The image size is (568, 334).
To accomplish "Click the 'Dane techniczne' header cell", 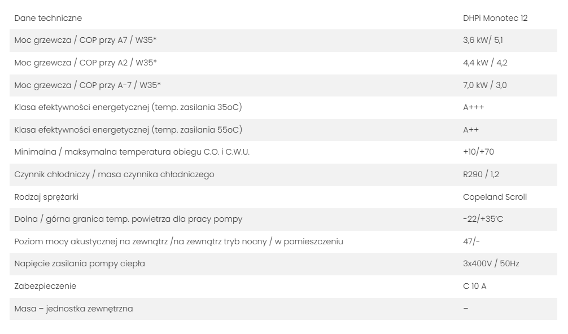I will [x=48, y=18].
